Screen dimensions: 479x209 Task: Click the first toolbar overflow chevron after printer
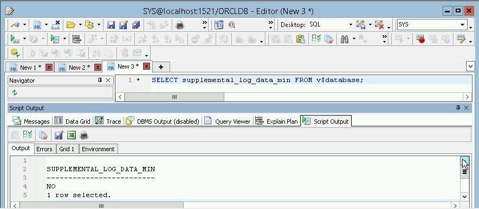tap(205, 25)
